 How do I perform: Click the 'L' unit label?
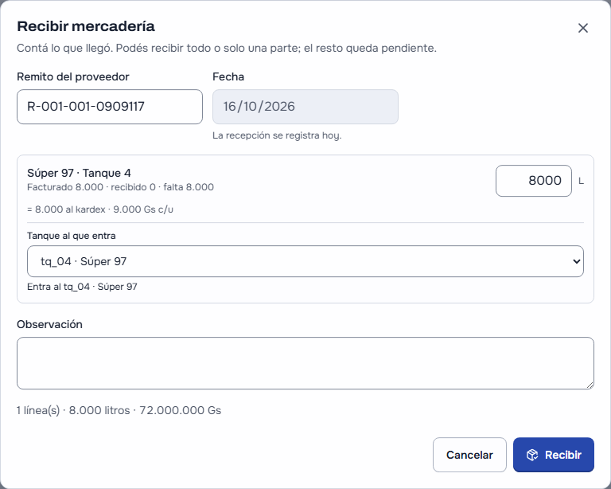pyautogui.click(x=581, y=181)
